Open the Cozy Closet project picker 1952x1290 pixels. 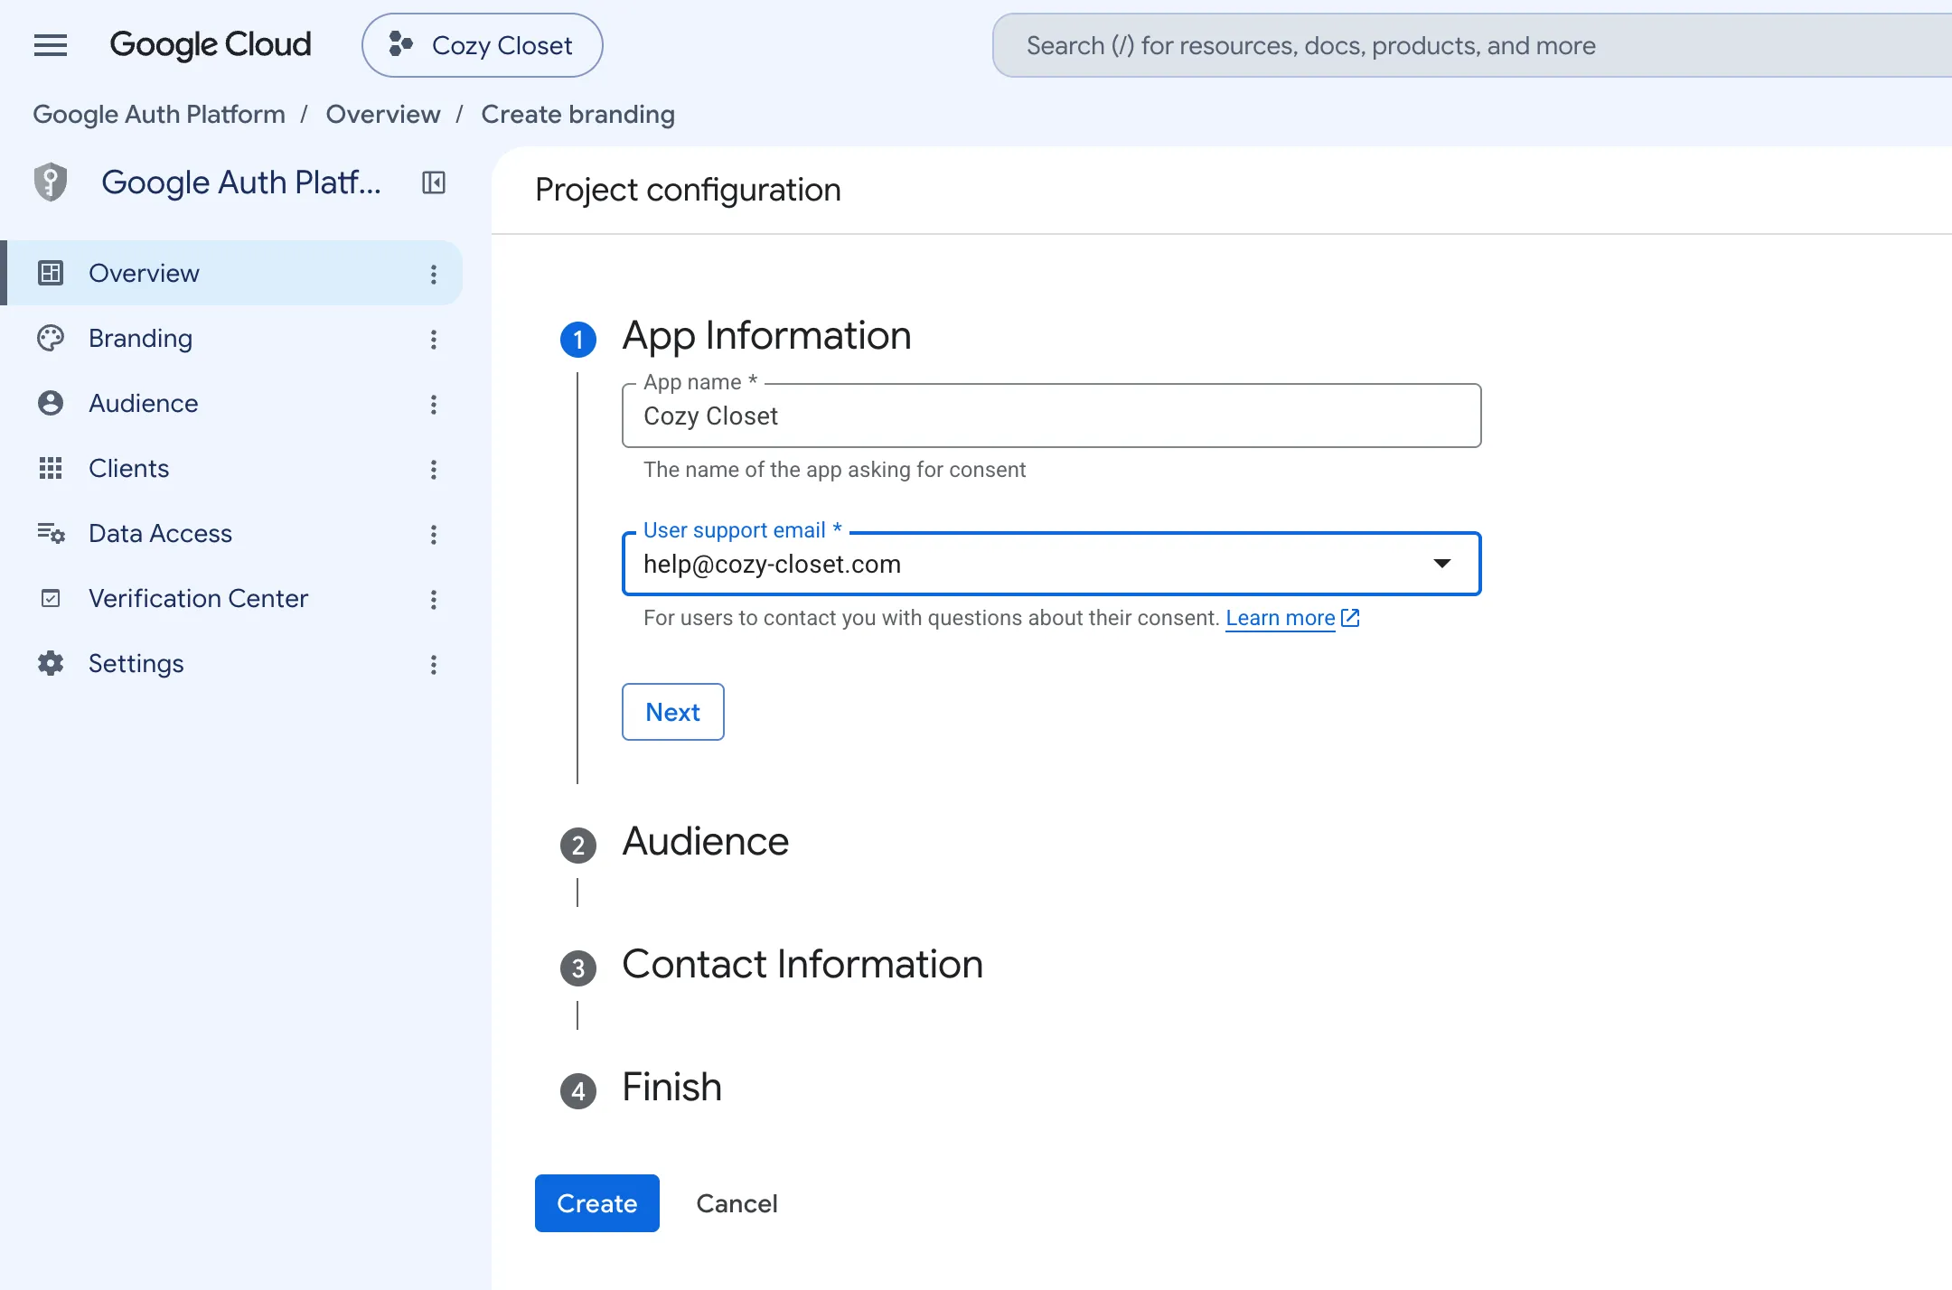coord(482,45)
